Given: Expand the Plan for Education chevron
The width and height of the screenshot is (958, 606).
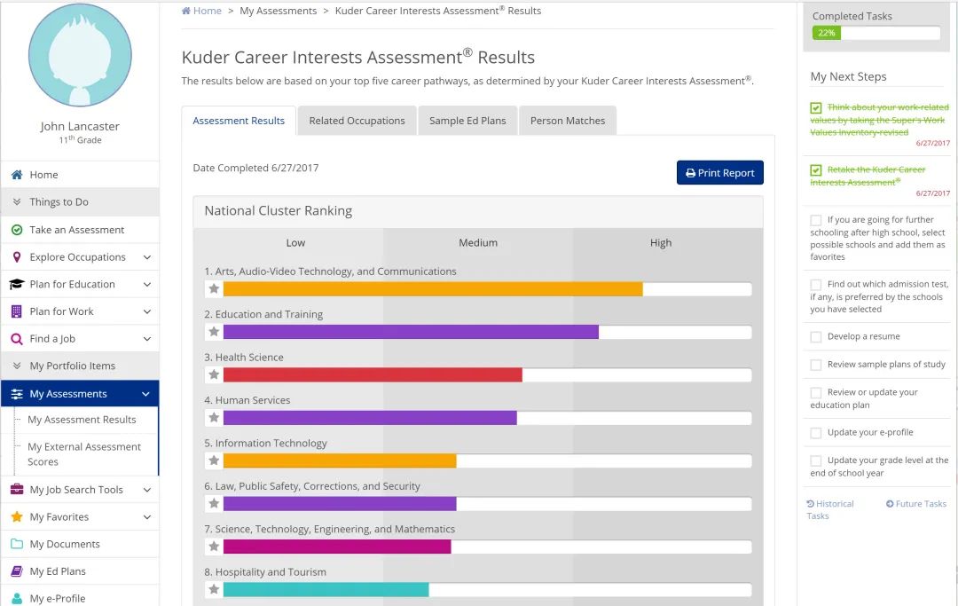Looking at the screenshot, I should point(146,285).
